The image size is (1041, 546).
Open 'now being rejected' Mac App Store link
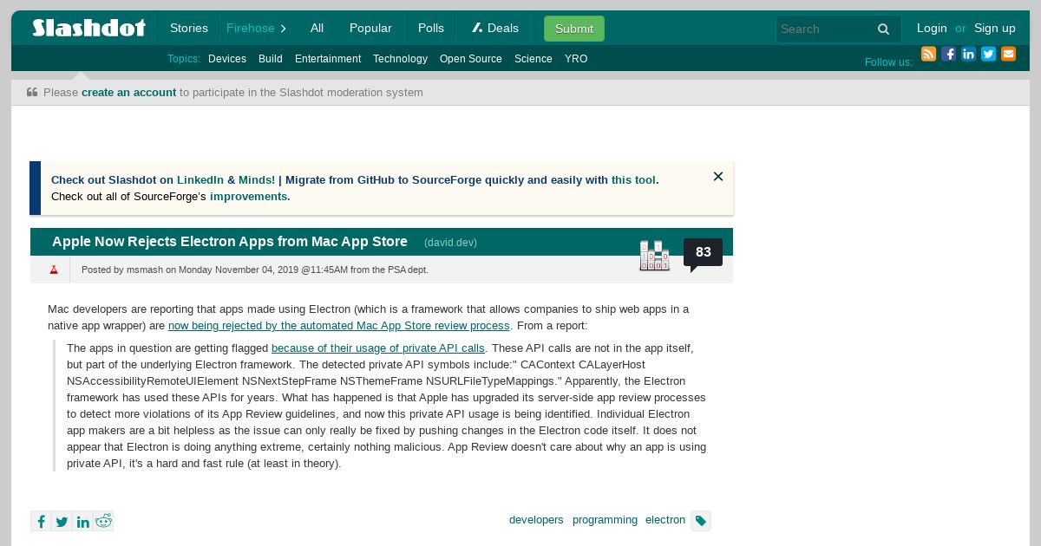(339, 326)
